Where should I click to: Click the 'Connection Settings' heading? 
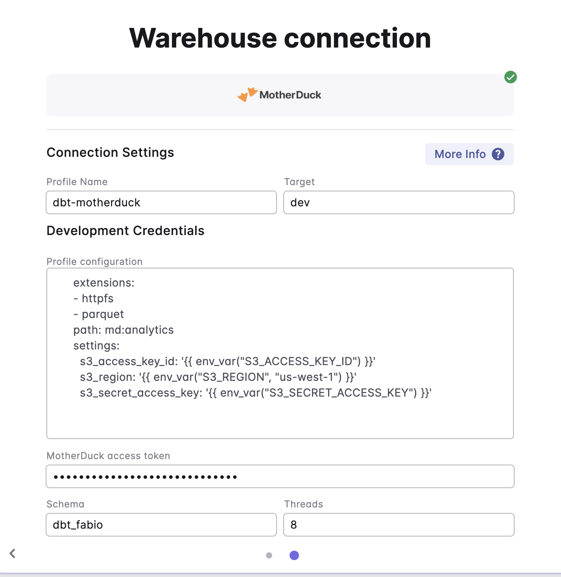(x=110, y=153)
